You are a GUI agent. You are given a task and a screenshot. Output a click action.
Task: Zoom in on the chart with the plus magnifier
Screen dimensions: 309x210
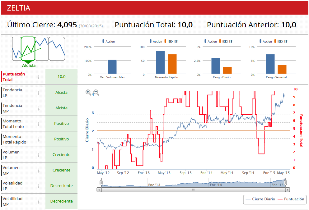(x=88, y=92)
